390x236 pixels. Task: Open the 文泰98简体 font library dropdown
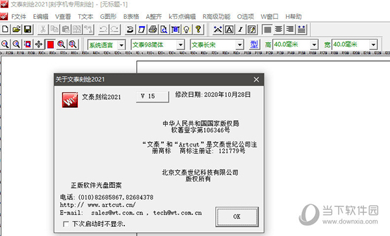tap(181, 45)
